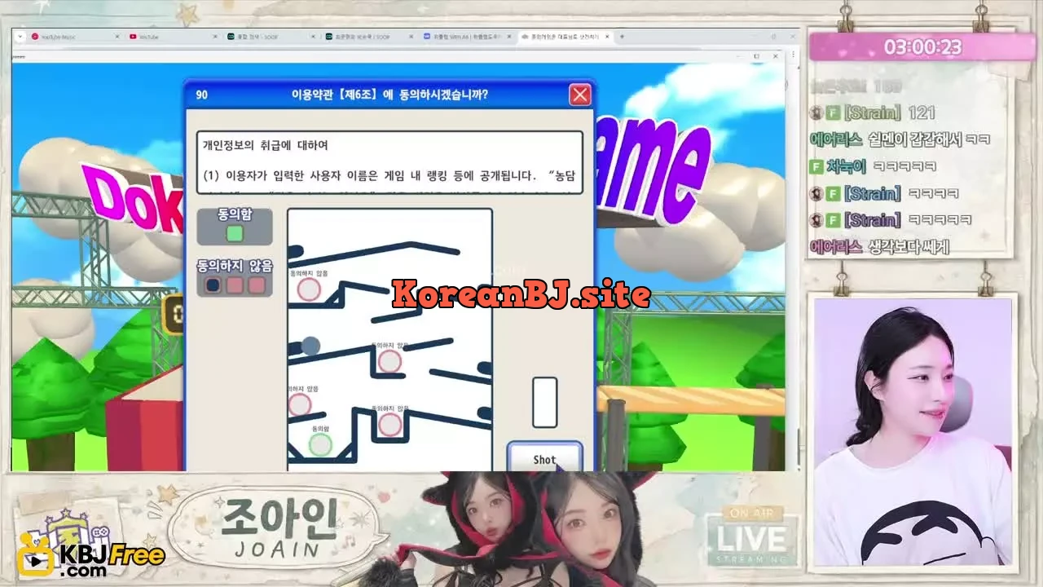Switch to the With All browser tab
The height and width of the screenshot is (587, 1043).
point(466,37)
